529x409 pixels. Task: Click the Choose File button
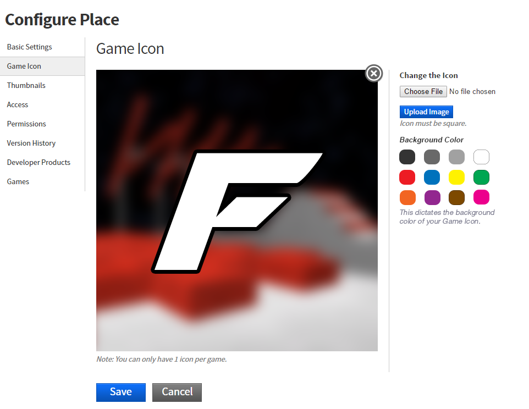point(423,91)
